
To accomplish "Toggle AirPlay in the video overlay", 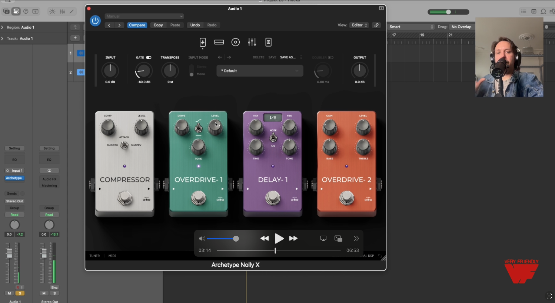I will pos(323,239).
